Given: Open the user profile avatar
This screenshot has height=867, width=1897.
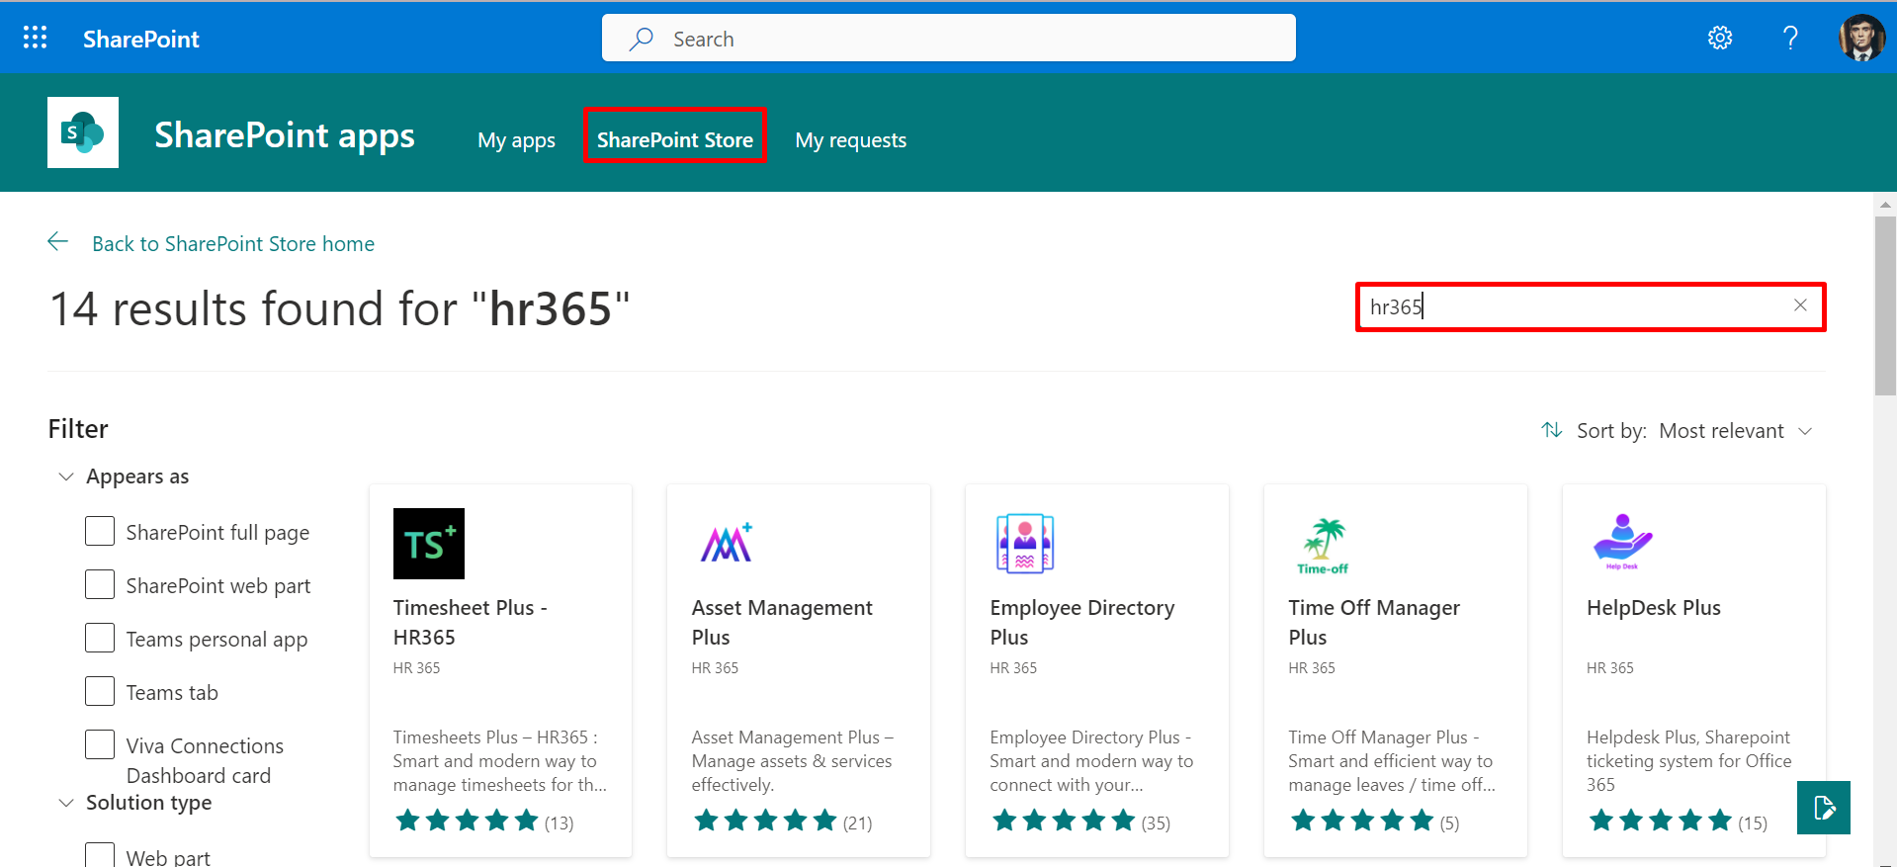Looking at the screenshot, I should (1861, 38).
